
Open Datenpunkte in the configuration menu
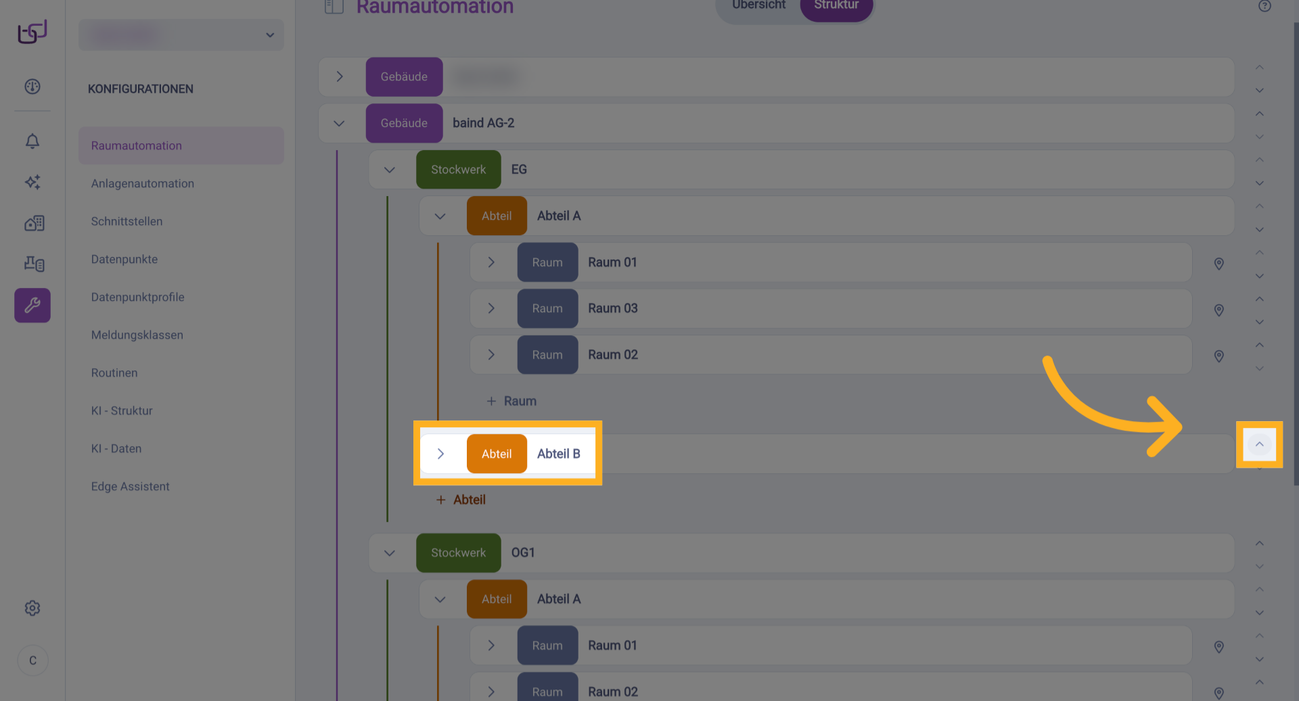point(124,259)
